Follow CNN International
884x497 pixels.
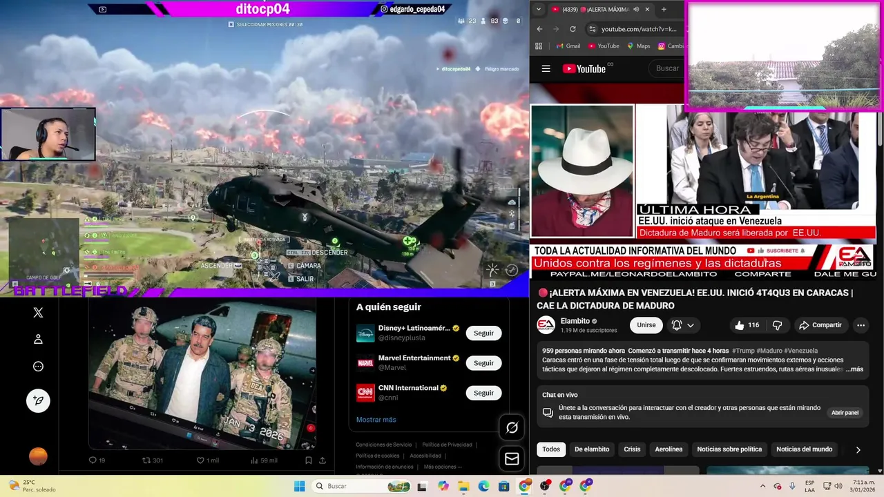pos(483,393)
